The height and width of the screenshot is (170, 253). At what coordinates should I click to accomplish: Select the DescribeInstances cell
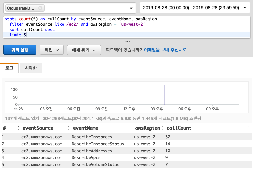92,137
